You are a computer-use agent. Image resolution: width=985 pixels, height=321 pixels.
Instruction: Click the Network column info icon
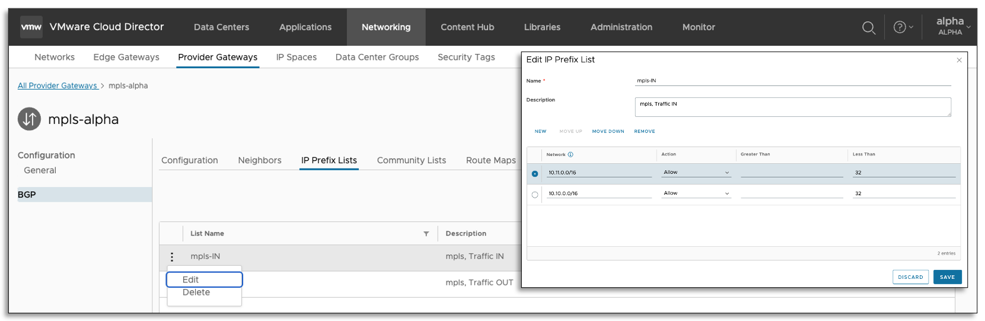570,155
